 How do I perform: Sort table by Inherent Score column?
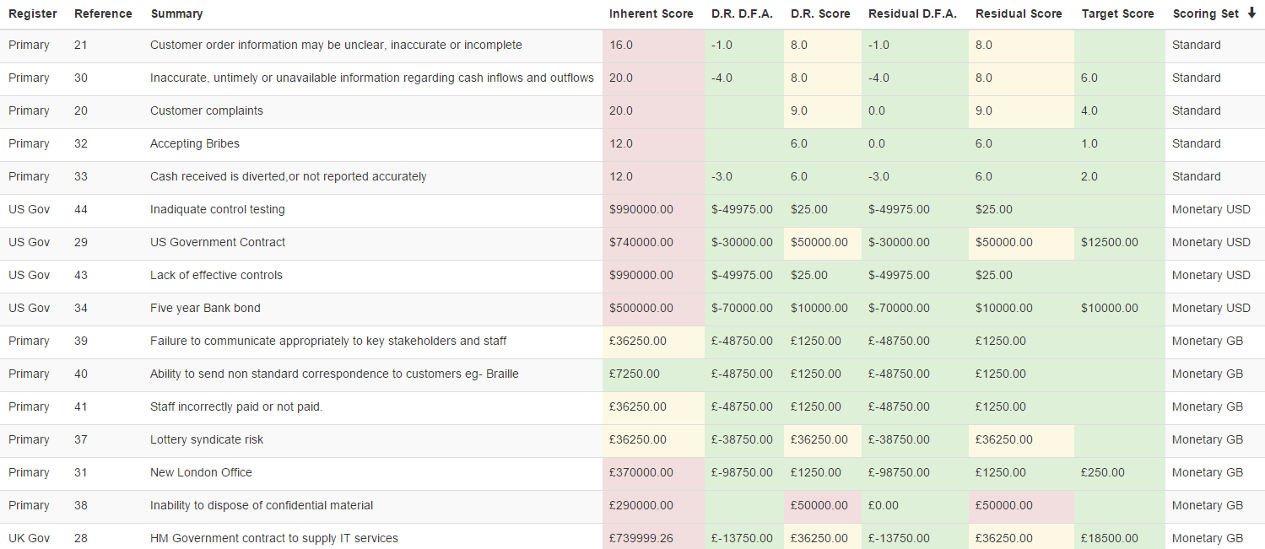[651, 13]
